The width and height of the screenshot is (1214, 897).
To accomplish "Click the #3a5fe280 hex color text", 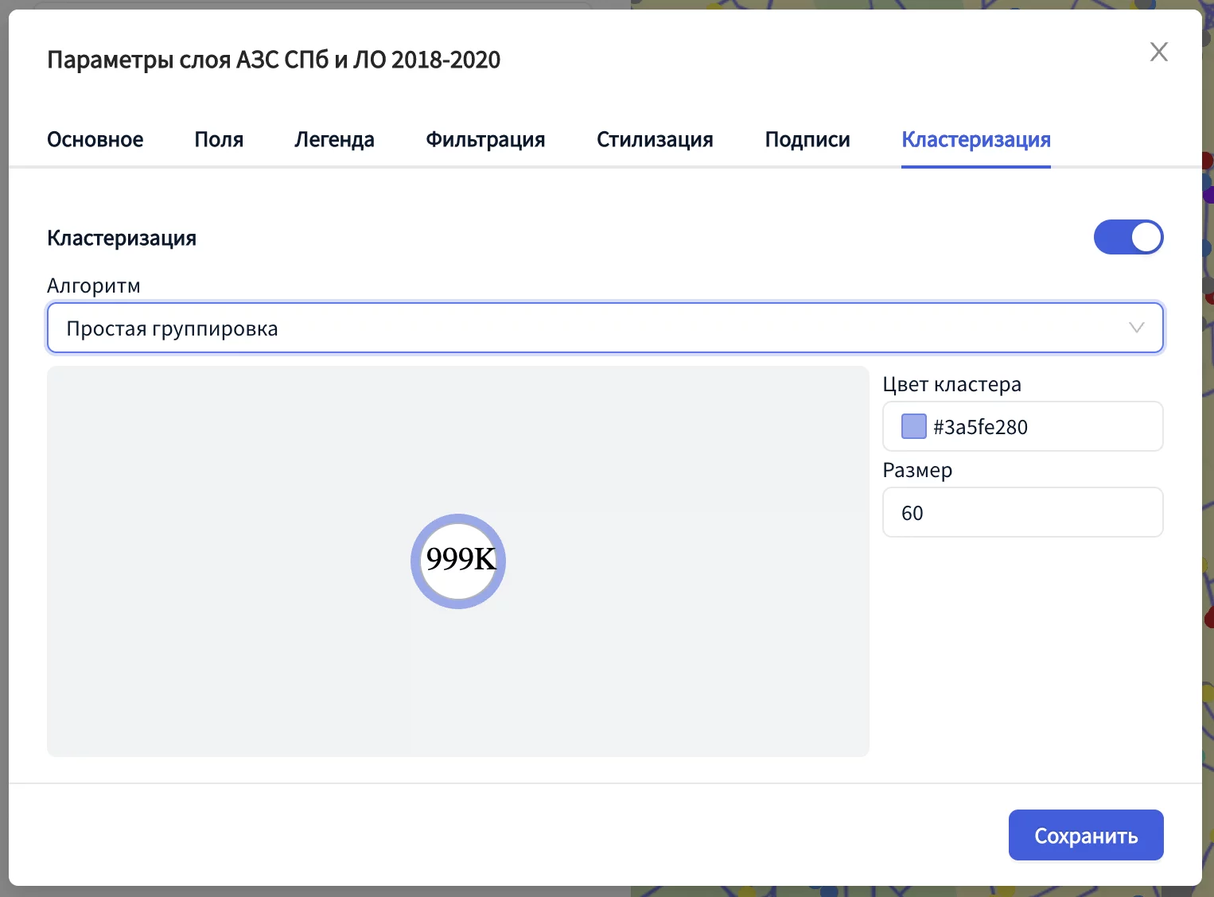I will 980,428.
